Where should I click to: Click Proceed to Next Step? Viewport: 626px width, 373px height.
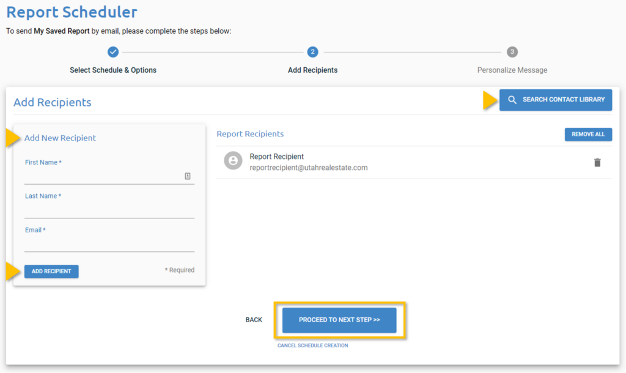click(339, 320)
